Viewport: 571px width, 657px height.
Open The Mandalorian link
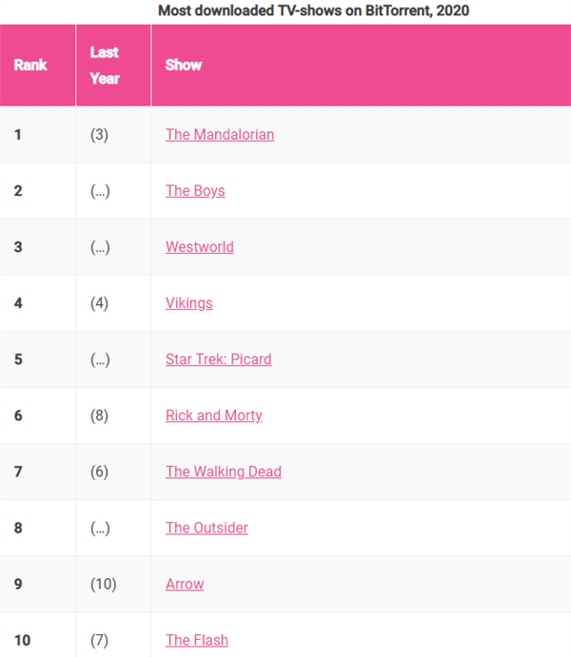pos(220,134)
